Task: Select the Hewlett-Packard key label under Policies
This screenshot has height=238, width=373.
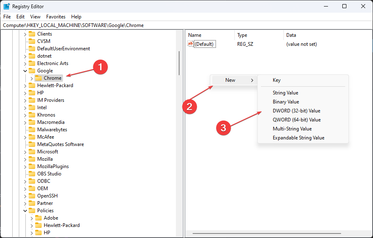Action: (62, 225)
